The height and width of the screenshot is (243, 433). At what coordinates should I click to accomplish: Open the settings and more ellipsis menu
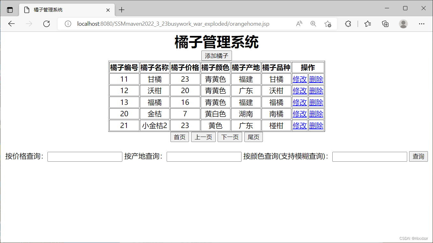tap(422, 24)
